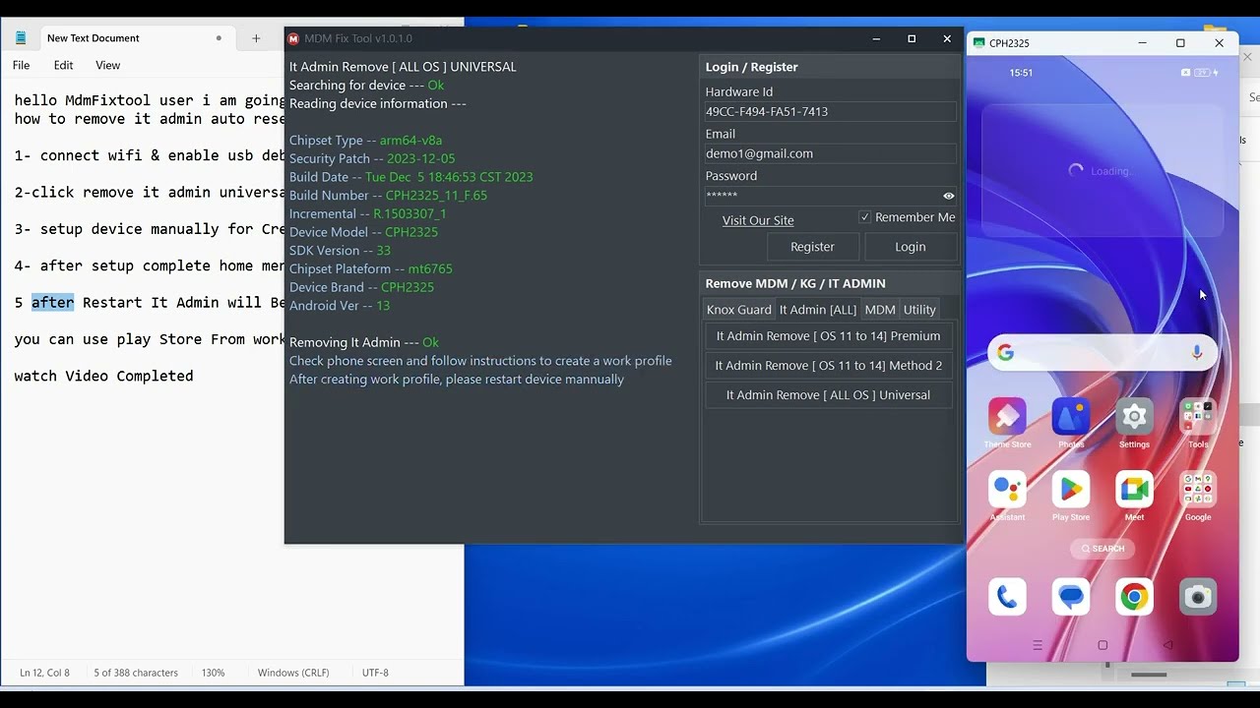Open Notepad File menu
The image size is (1260, 708).
21,65
